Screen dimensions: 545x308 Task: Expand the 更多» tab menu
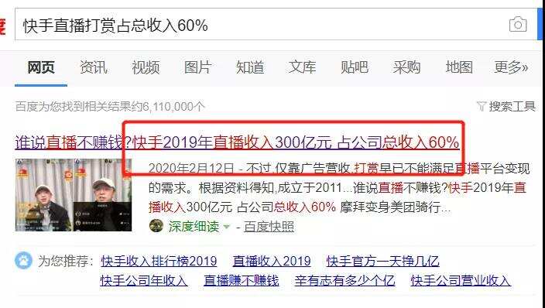(x=511, y=67)
